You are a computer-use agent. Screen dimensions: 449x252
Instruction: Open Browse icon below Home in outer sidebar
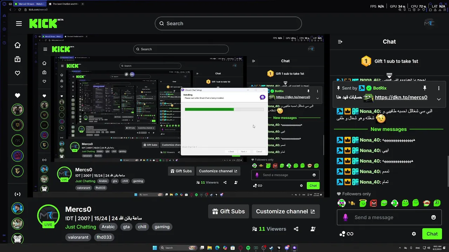17,59
